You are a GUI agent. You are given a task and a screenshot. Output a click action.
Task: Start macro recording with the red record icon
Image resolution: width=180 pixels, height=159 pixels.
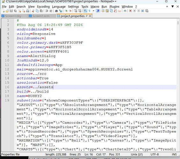130,11
